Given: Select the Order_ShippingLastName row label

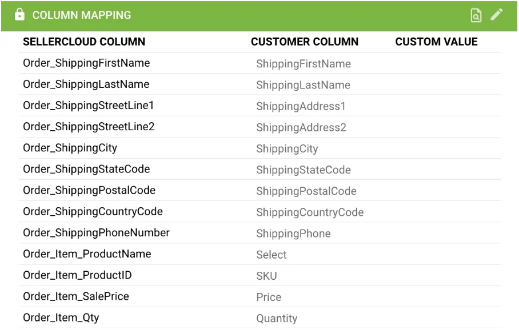Looking at the screenshot, I should coord(86,84).
